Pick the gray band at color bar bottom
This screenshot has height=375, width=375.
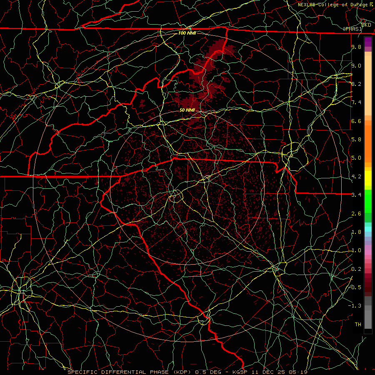point(368,319)
